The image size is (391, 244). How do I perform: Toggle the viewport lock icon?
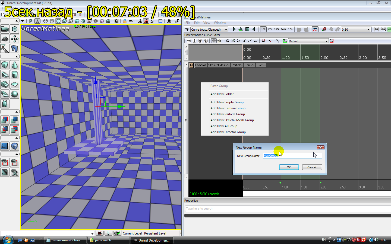point(125,21)
